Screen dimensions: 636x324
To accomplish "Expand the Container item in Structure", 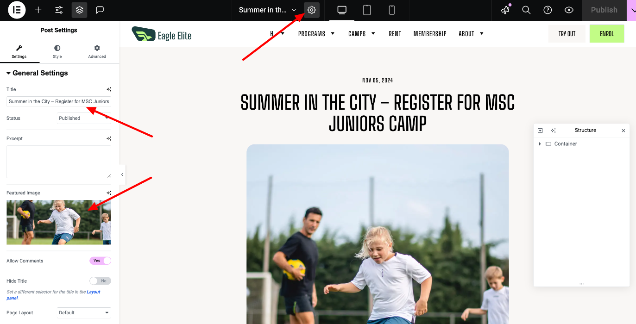I will 540,144.
